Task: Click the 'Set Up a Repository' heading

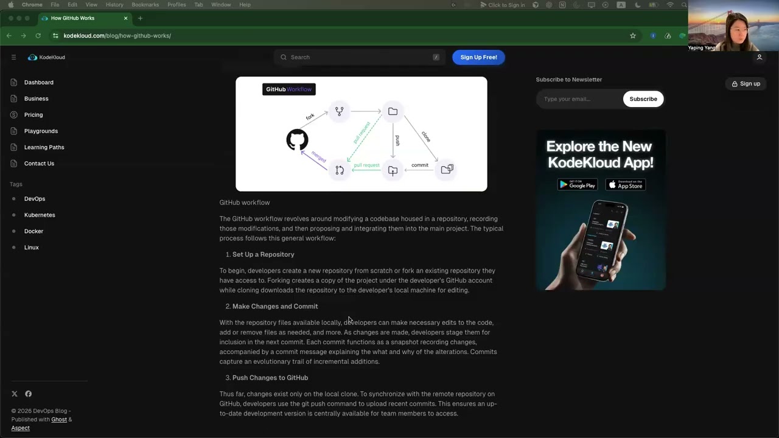Action: pyautogui.click(x=263, y=254)
